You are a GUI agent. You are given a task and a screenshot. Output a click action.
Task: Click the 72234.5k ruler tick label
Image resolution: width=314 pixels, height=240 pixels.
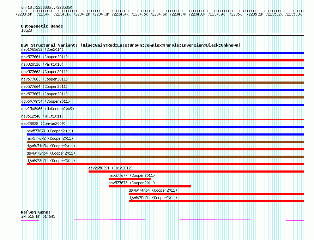click(139, 14)
